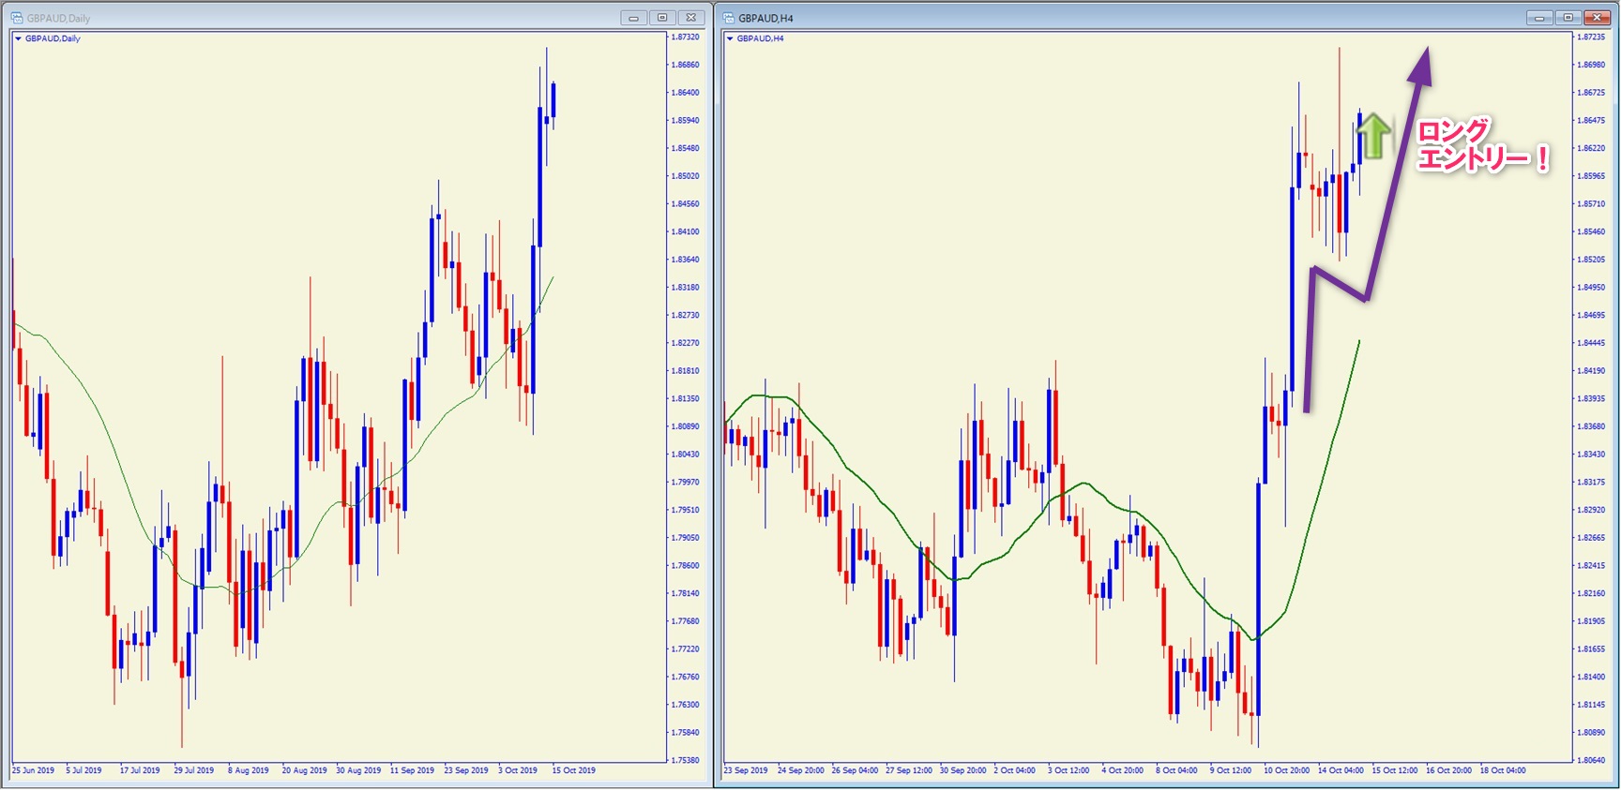Click the 2 Oct 04:00 time label

pos(1015,770)
